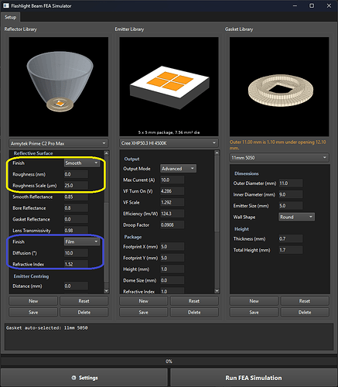Click Save under the Emitter Library
338x387 pixels.
coord(143,312)
